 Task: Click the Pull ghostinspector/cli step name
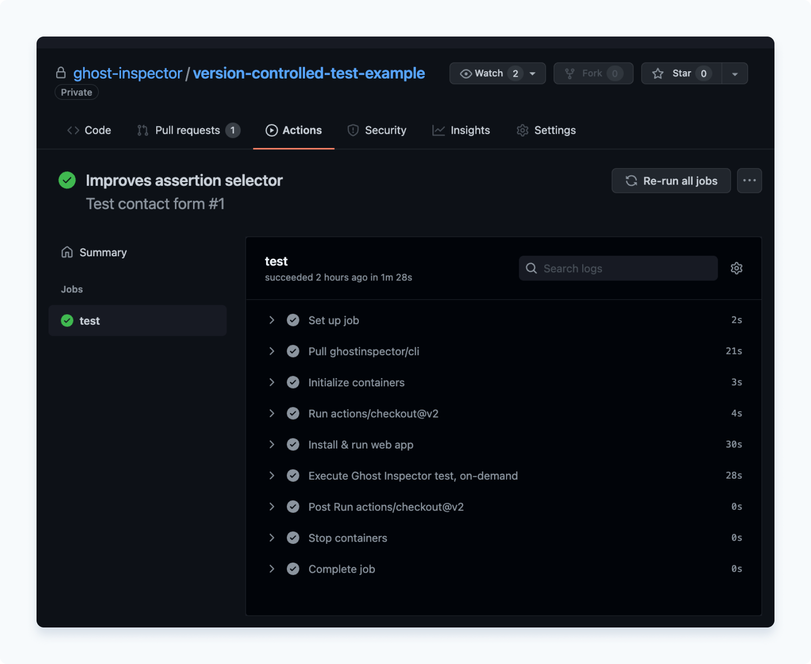click(364, 351)
